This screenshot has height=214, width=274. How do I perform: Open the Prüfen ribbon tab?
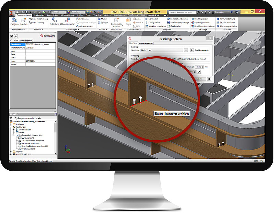tap(80, 15)
